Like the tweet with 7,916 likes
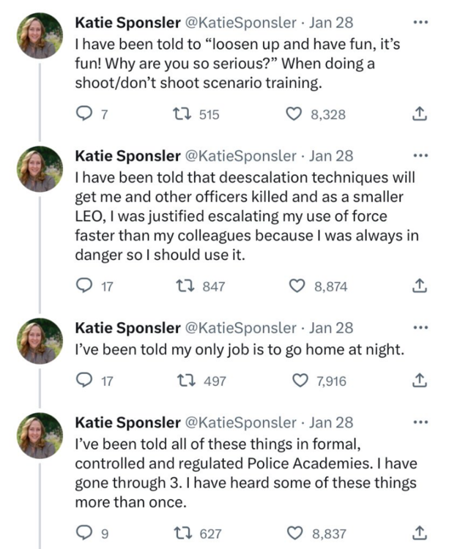Screen dimensions: 460x549 click(300, 380)
